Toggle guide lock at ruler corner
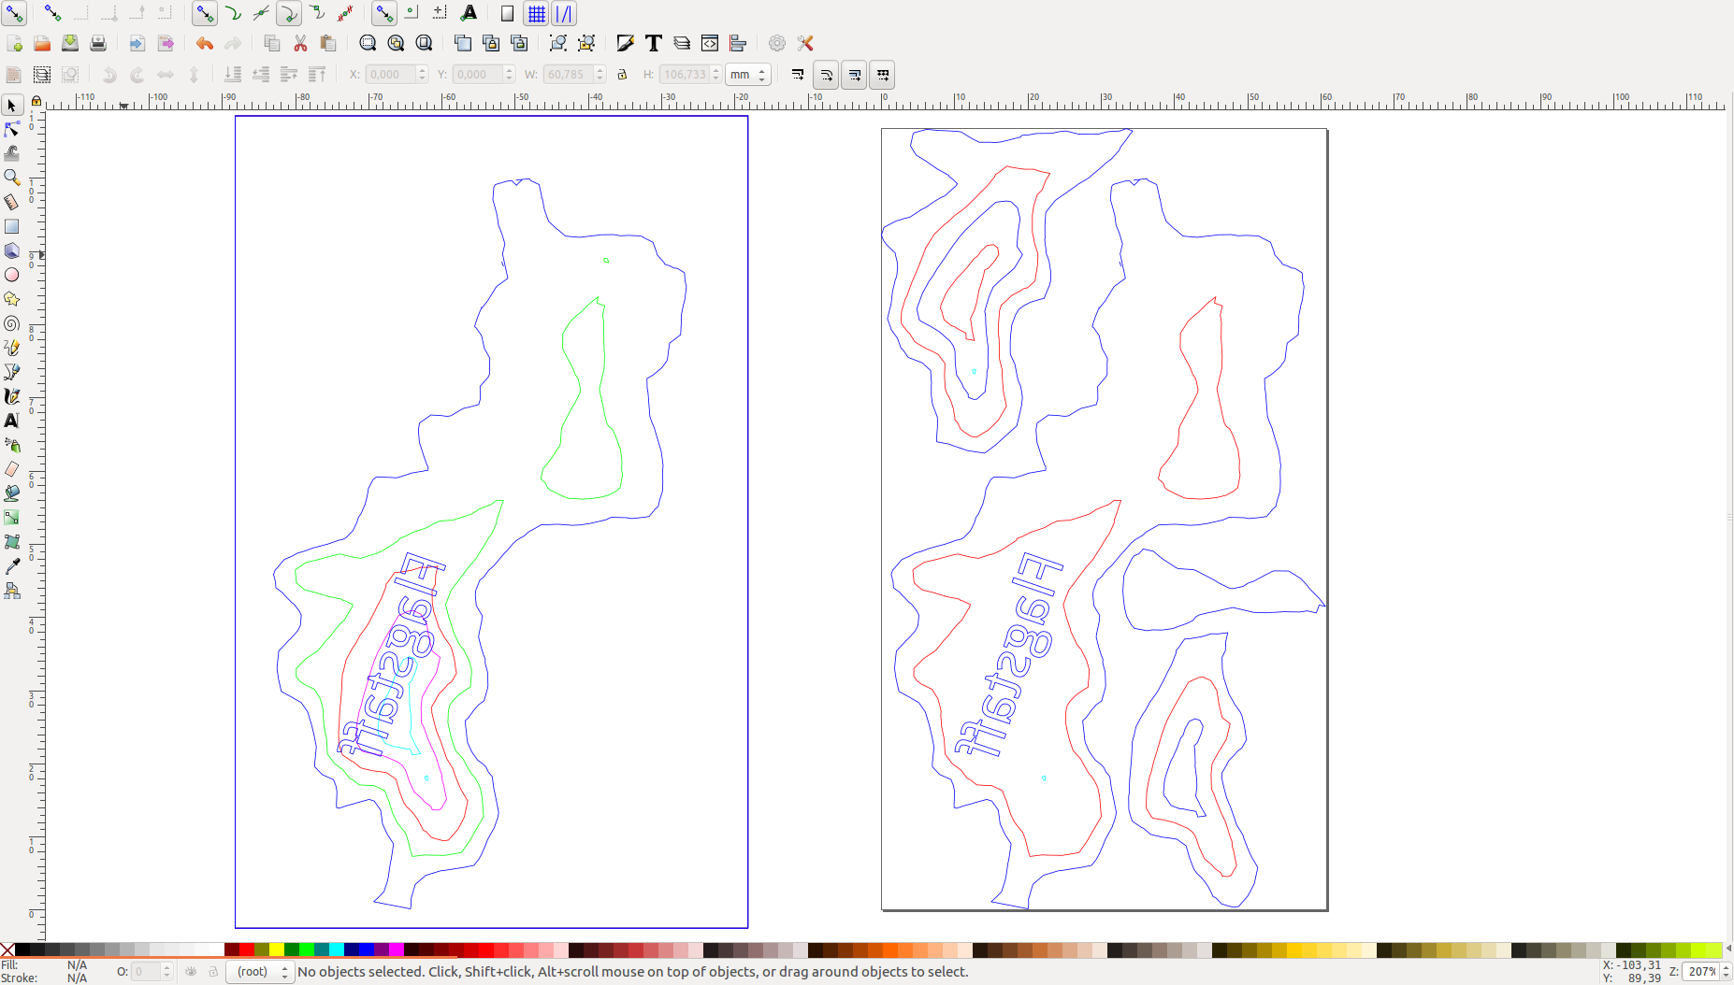Image resolution: width=1734 pixels, height=985 pixels. click(x=36, y=101)
